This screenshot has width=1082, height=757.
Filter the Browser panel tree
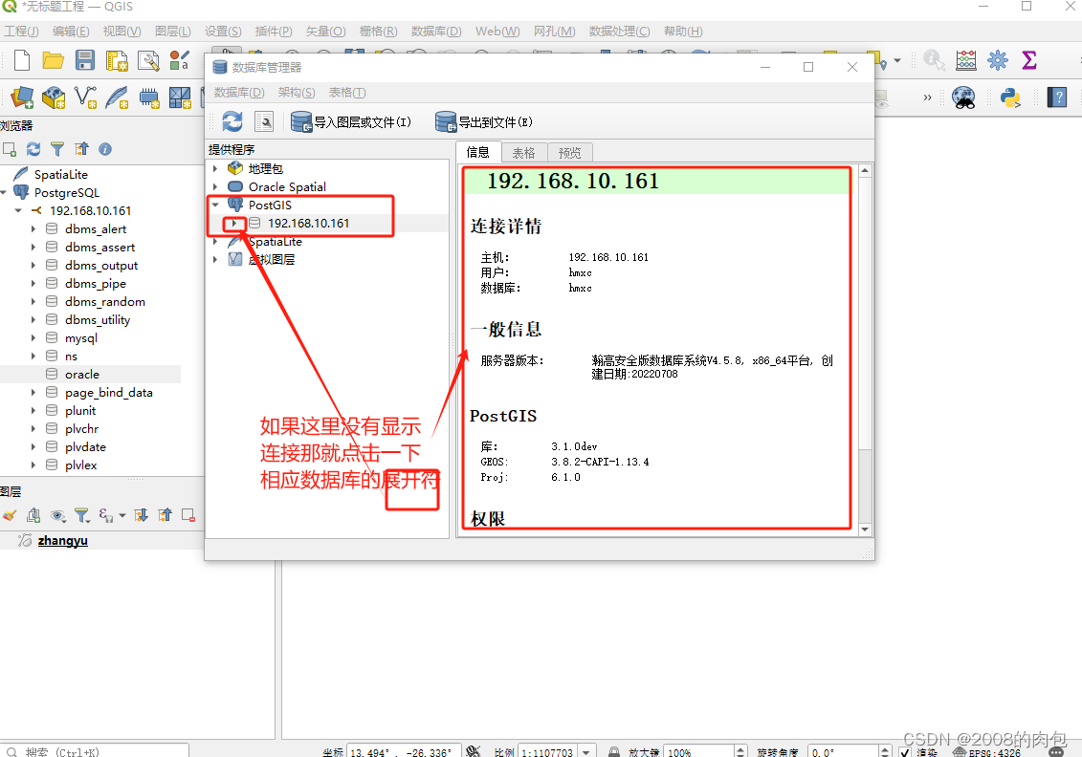[x=57, y=149]
